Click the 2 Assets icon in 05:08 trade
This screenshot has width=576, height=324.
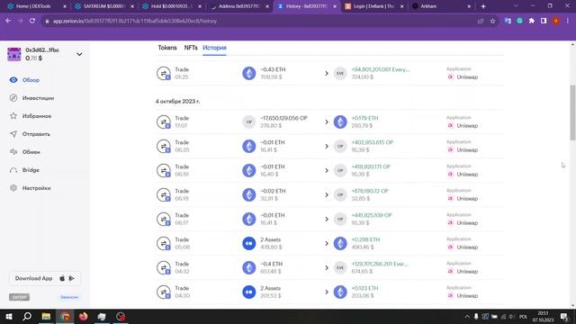pyautogui.click(x=249, y=244)
